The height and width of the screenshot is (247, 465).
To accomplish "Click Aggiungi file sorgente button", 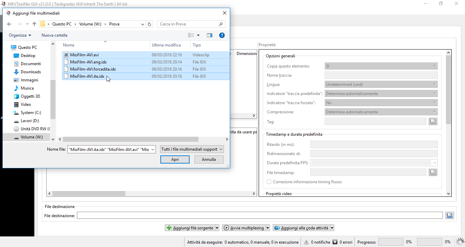I will click(190, 228).
